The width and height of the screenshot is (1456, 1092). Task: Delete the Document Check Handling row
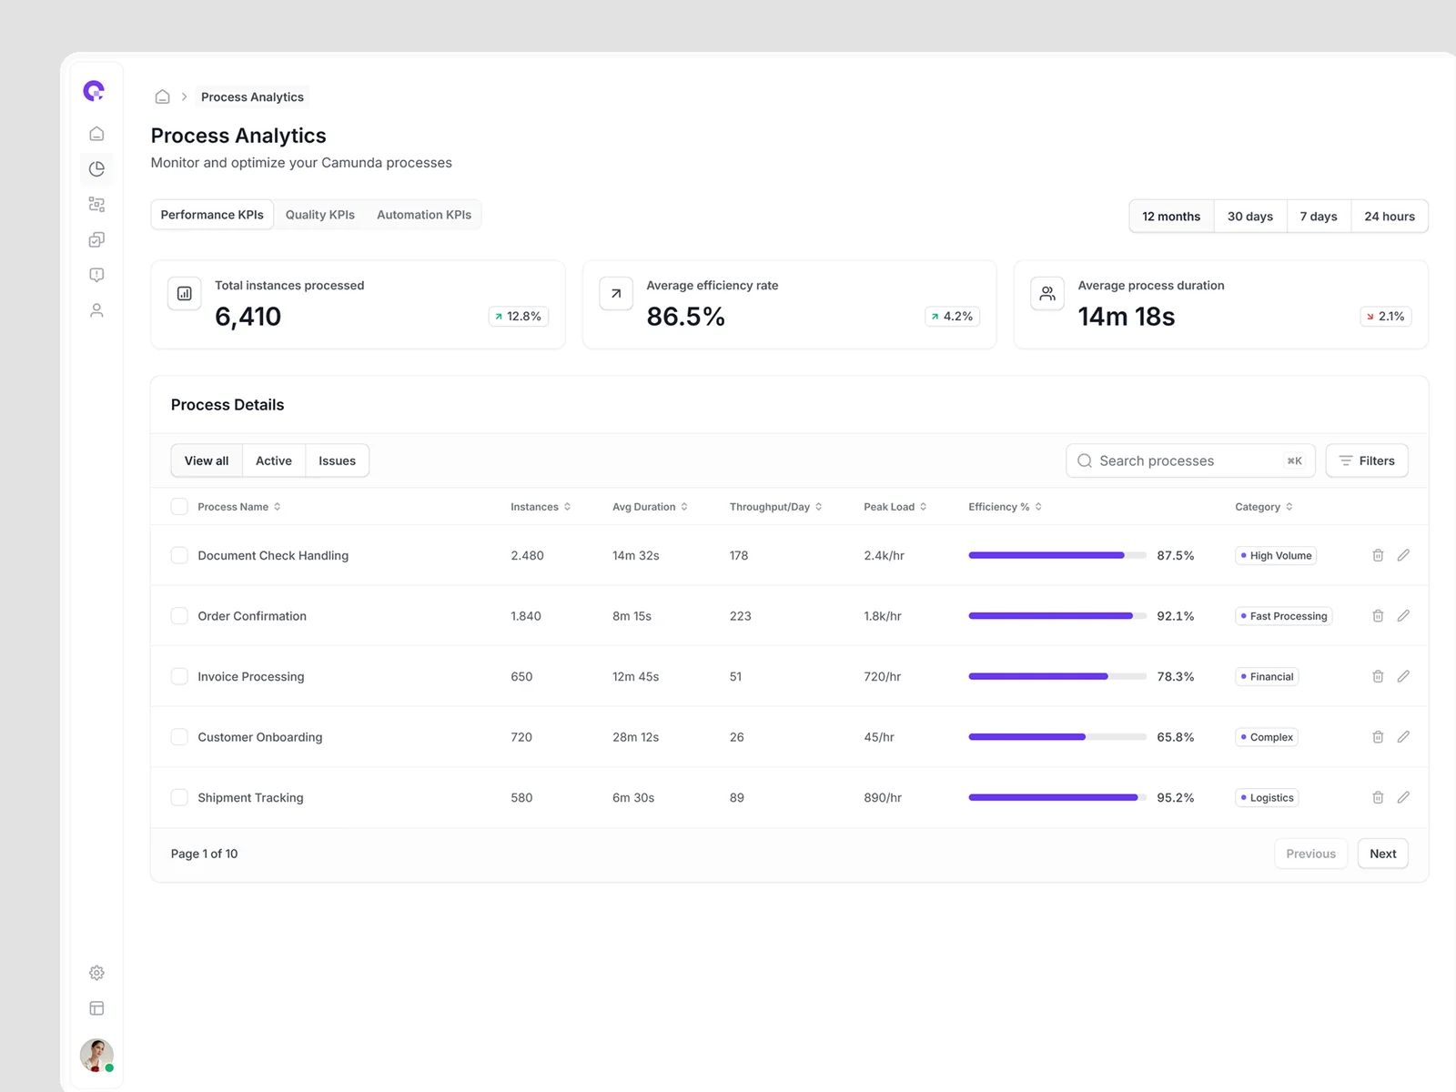[x=1378, y=555]
